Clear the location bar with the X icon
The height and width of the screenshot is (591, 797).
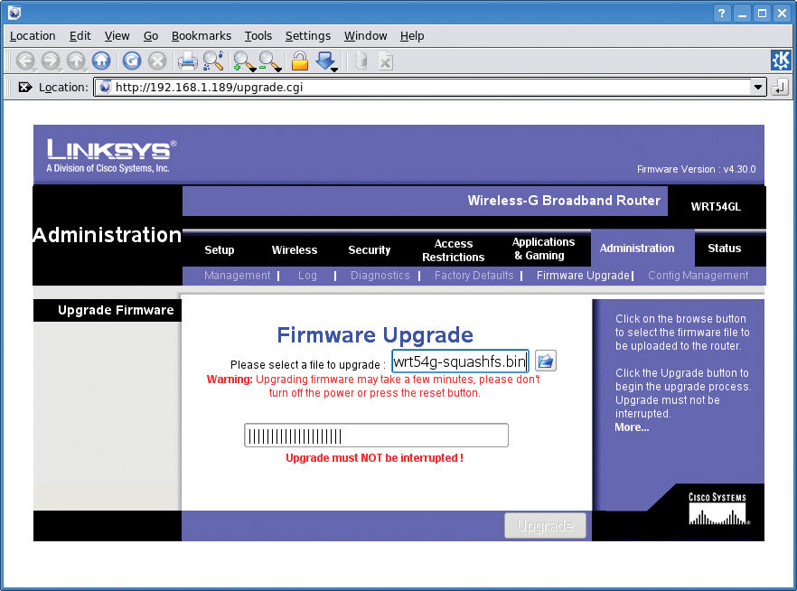click(x=25, y=88)
